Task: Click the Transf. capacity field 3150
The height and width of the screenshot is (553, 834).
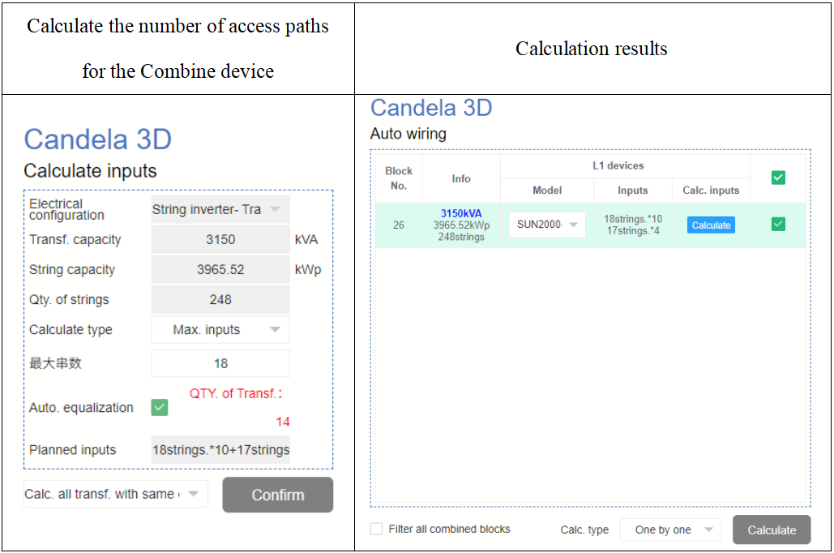Action: point(220,240)
